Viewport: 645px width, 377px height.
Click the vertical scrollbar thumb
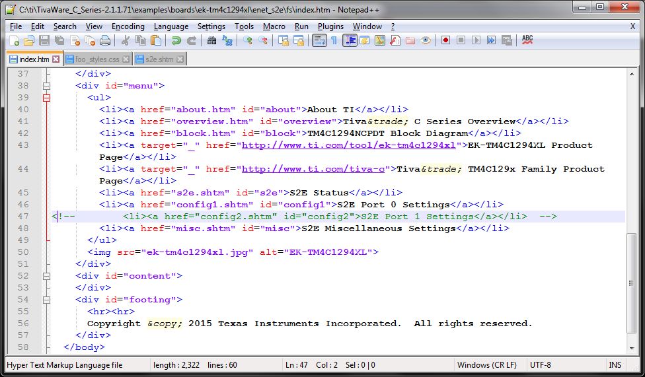[x=631, y=283]
